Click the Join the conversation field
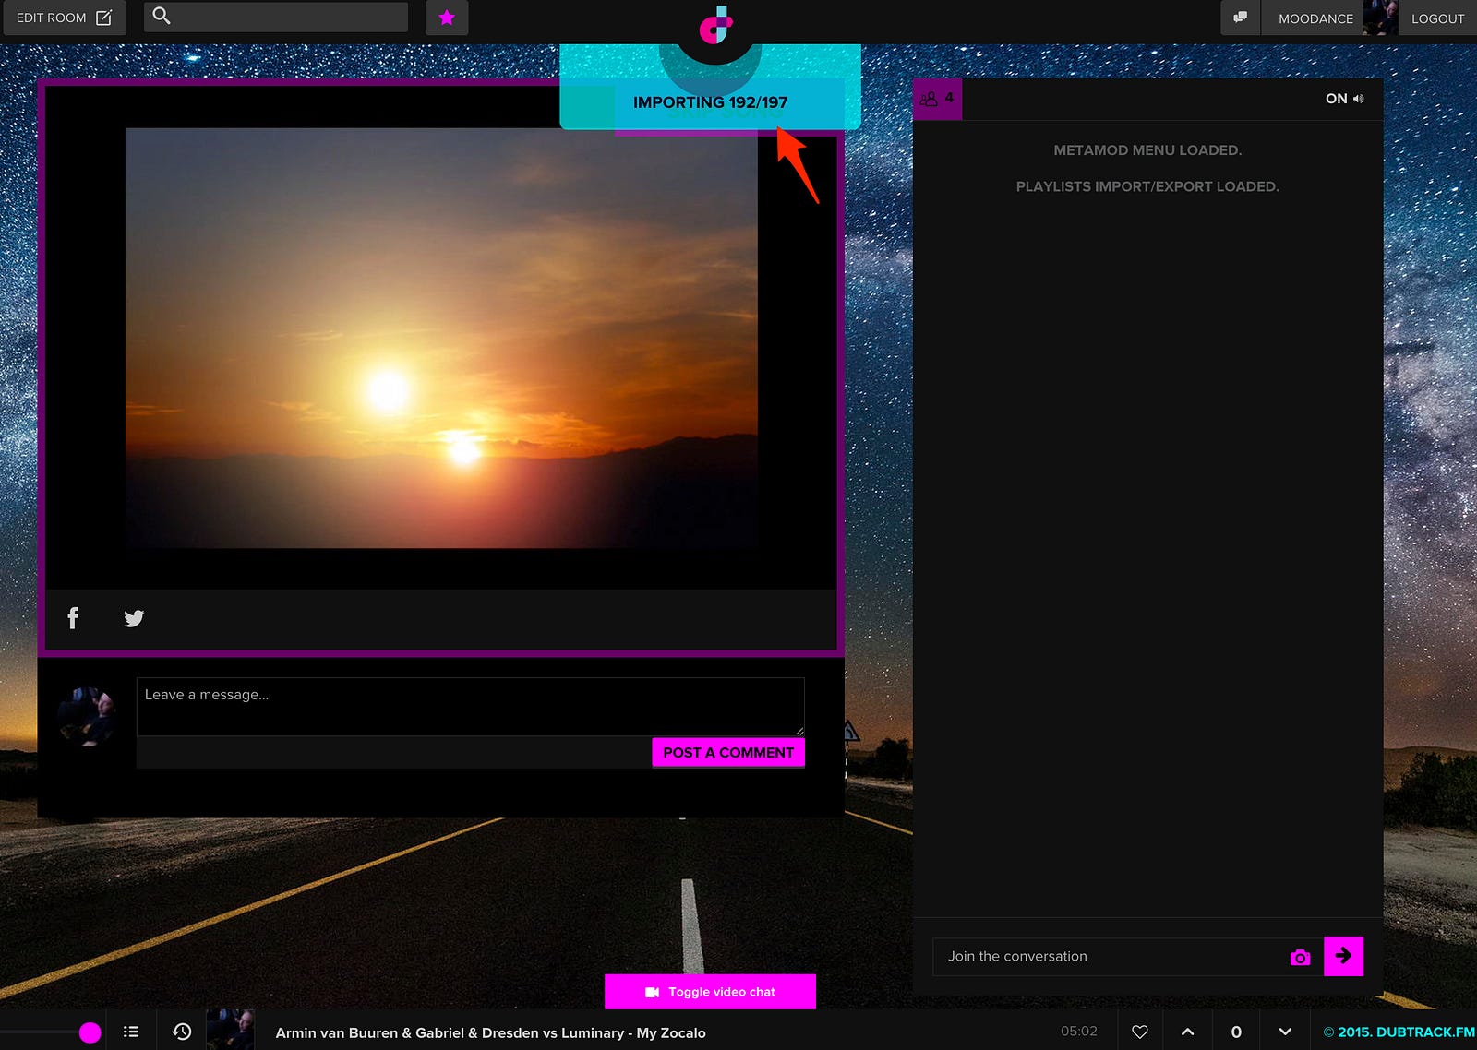The width and height of the screenshot is (1477, 1050). tap(1108, 957)
